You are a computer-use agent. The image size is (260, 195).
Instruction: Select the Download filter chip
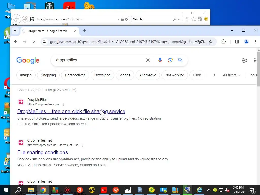(x=102, y=75)
